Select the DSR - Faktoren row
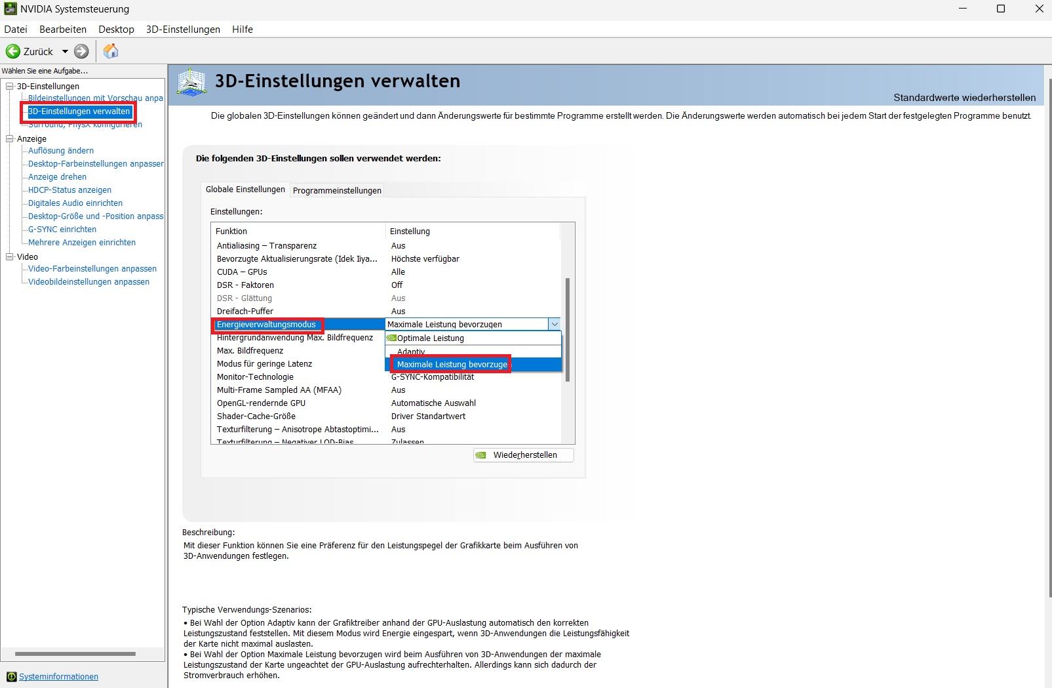1052x688 pixels. click(x=386, y=285)
